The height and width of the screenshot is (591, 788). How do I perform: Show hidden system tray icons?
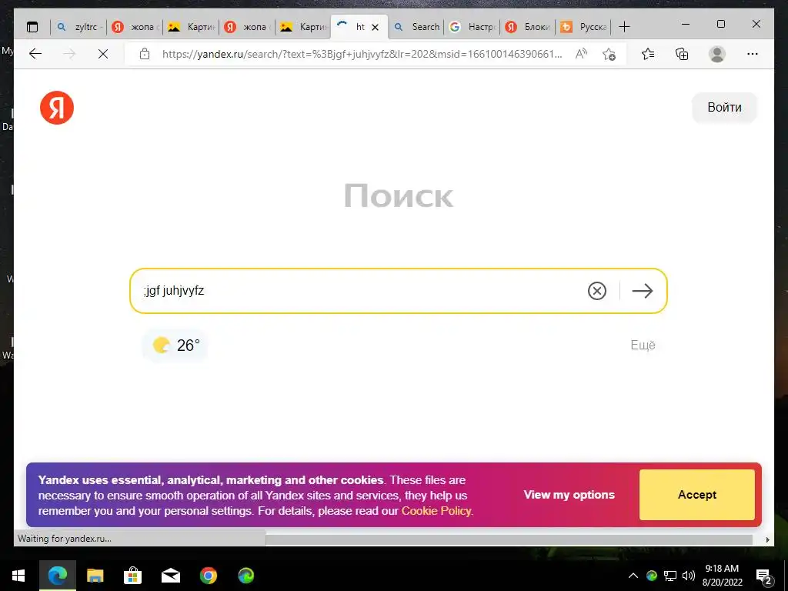click(x=633, y=576)
